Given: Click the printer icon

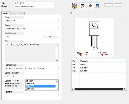Looking at the screenshot, I should tap(90, 6).
